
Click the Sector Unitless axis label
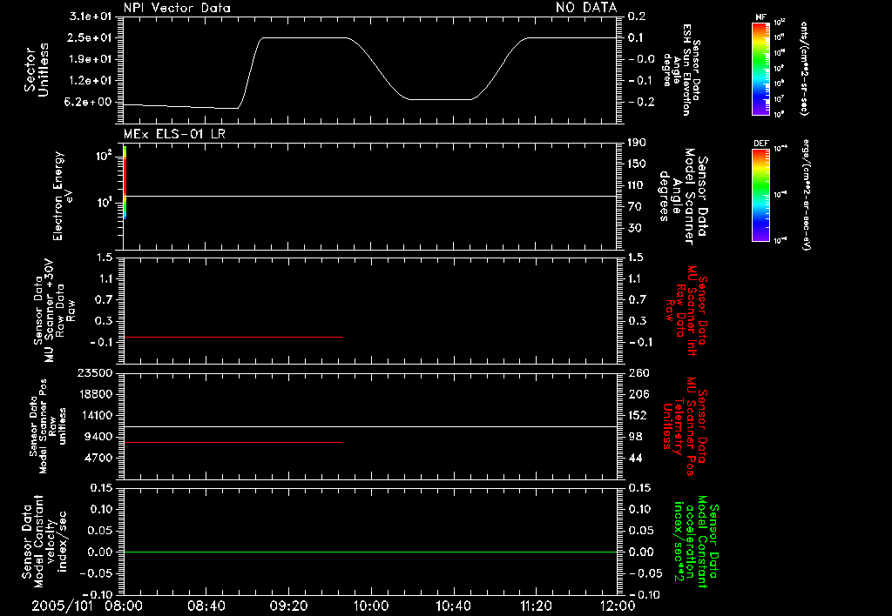click(x=37, y=70)
